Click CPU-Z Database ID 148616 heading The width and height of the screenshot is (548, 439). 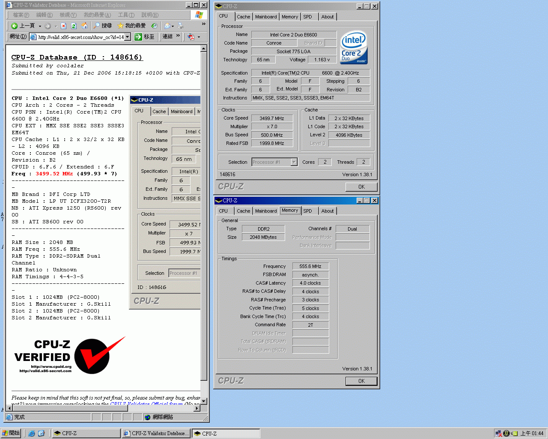[77, 57]
